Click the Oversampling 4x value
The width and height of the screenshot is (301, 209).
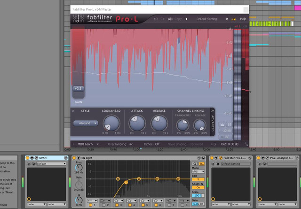pos(131,144)
